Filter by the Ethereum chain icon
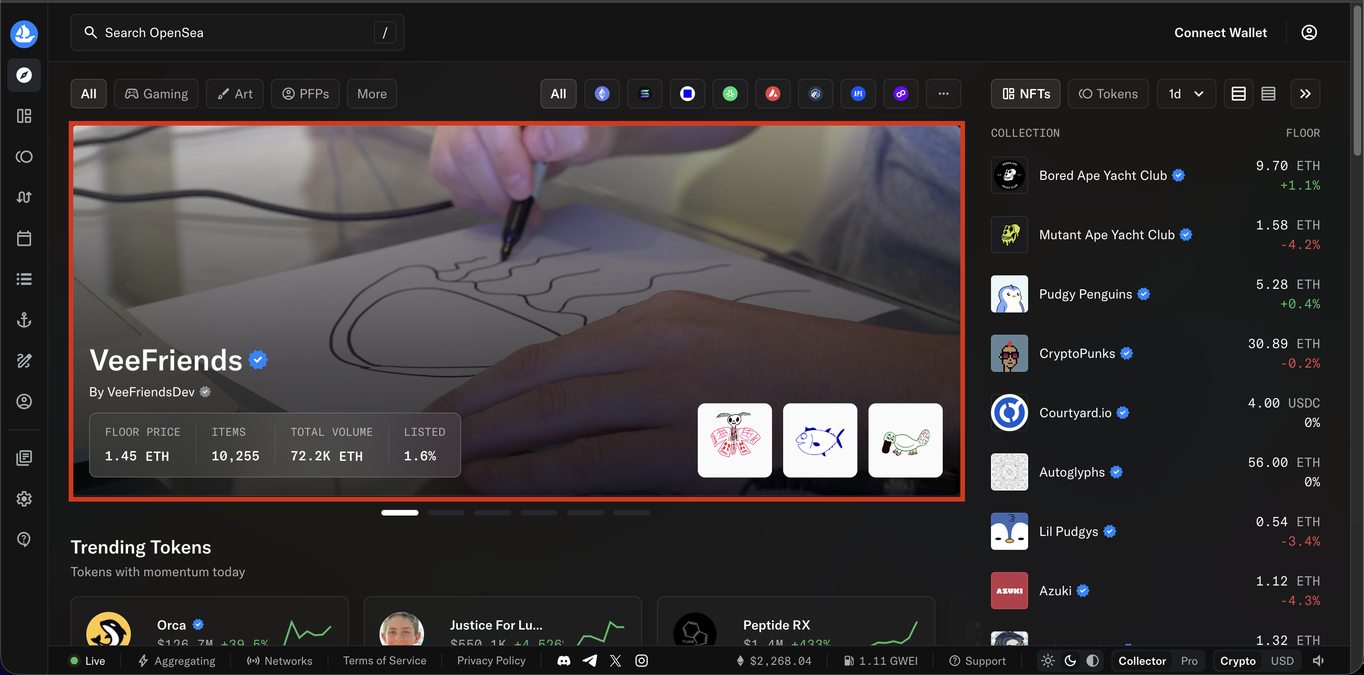The image size is (1364, 675). point(602,94)
